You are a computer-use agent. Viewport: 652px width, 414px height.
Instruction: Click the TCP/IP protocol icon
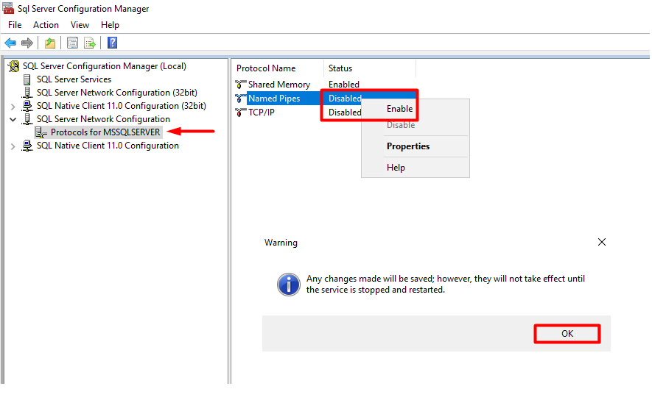[241, 112]
